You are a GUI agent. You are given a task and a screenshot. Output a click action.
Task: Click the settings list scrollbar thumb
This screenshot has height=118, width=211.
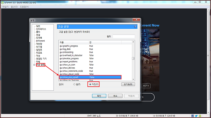pos(133,59)
